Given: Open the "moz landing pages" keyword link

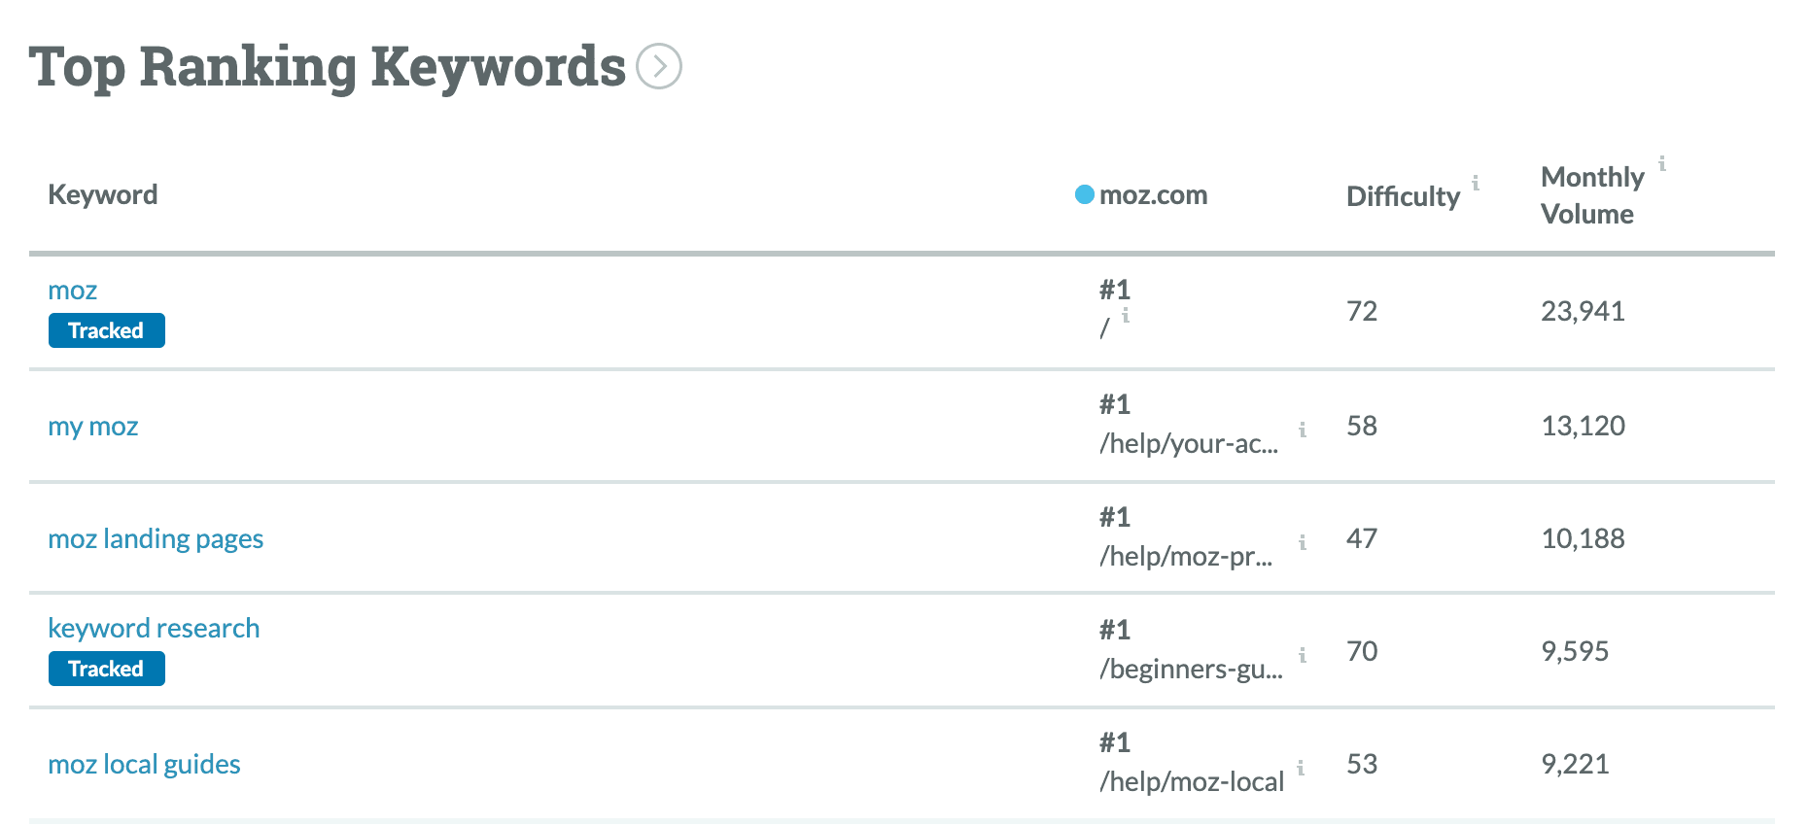Looking at the screenshot, I should click(x=156, y=537).
